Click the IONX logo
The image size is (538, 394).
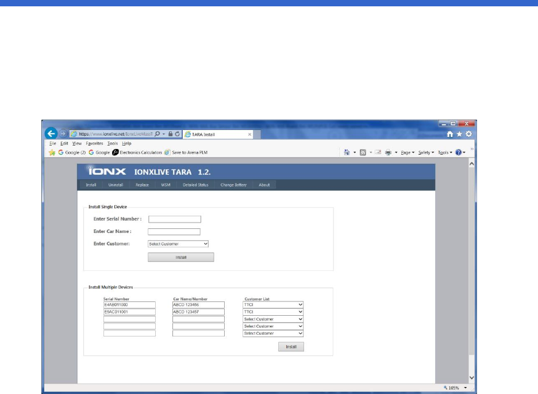coord(107,171)
